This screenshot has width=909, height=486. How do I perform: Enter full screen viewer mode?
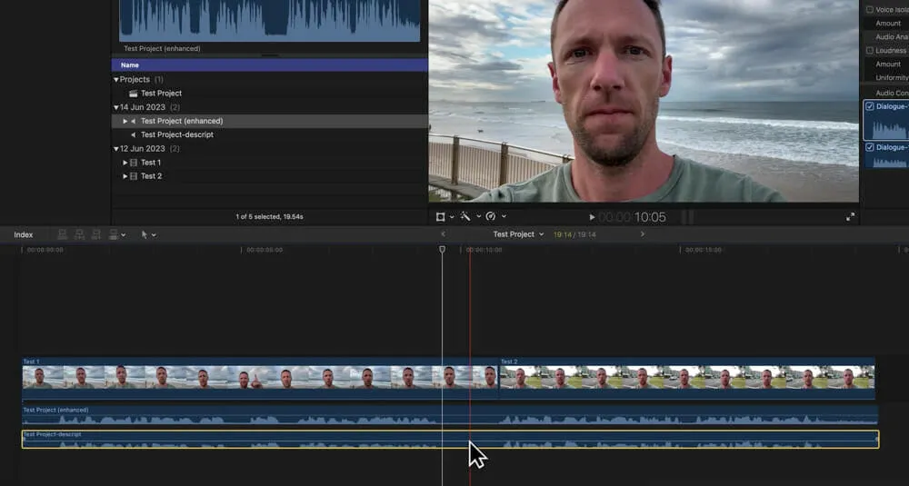tap(850, 217)
